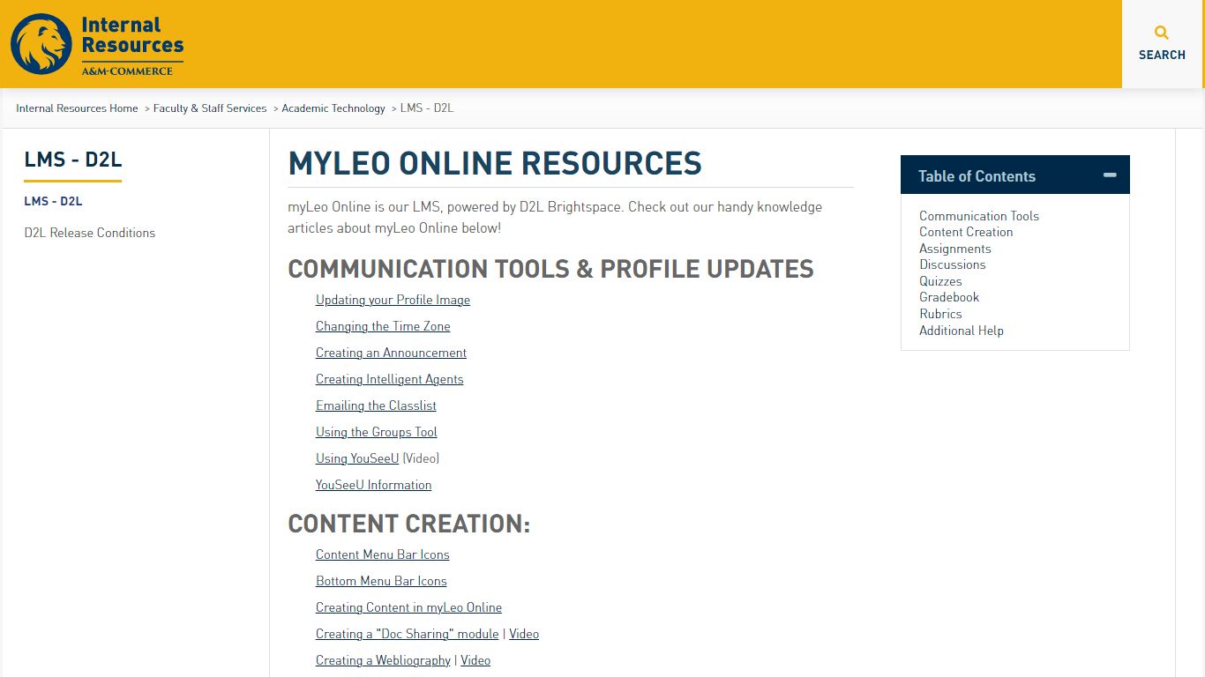Open the Doc Sharing Video link
Screen dimensions: 1205x677
coord(524,634)
